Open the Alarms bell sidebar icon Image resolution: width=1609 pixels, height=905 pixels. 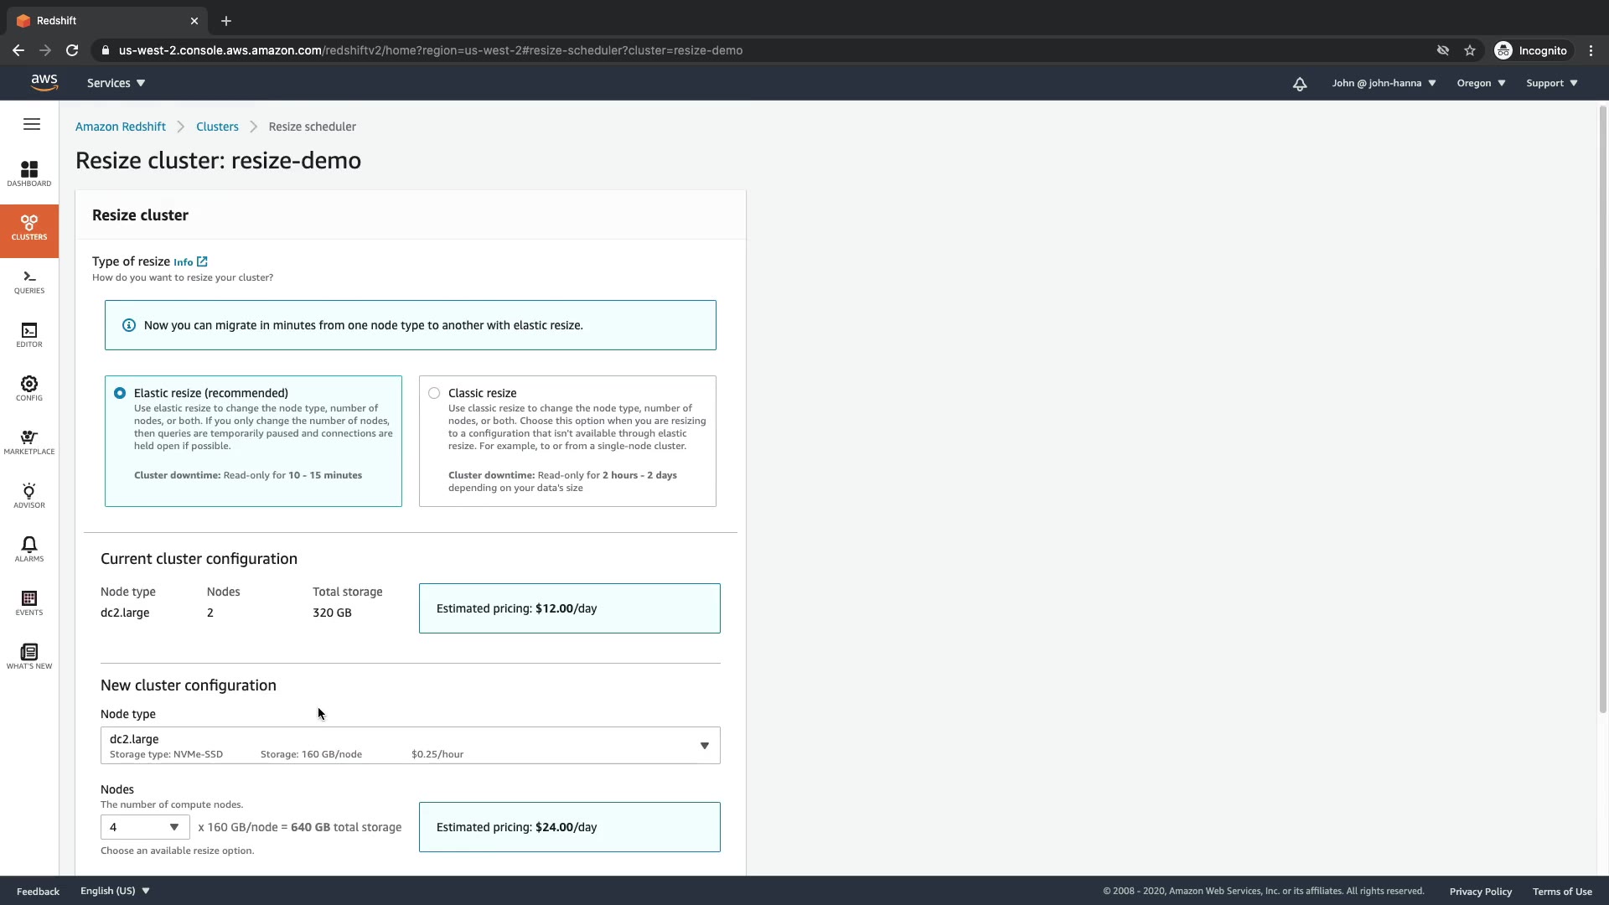pyautogui.click(x=29, y=549)
